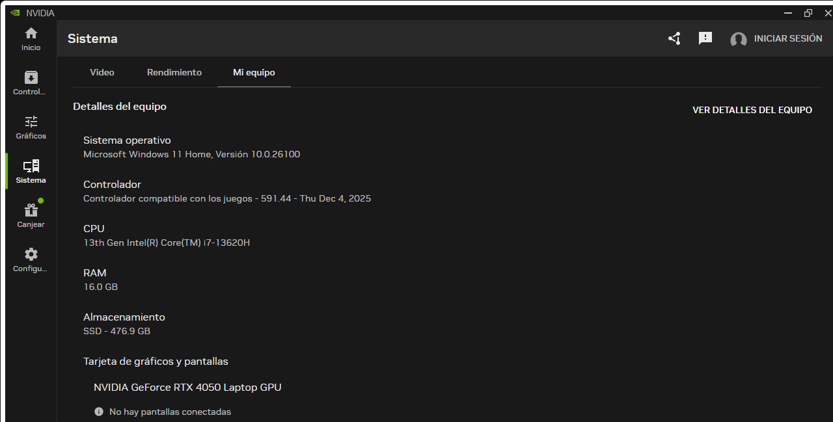Switch to the Video tab

click(102, 72)
